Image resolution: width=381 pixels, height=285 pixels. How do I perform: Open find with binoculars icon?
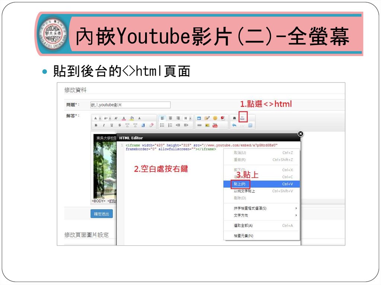coord(234,118)
